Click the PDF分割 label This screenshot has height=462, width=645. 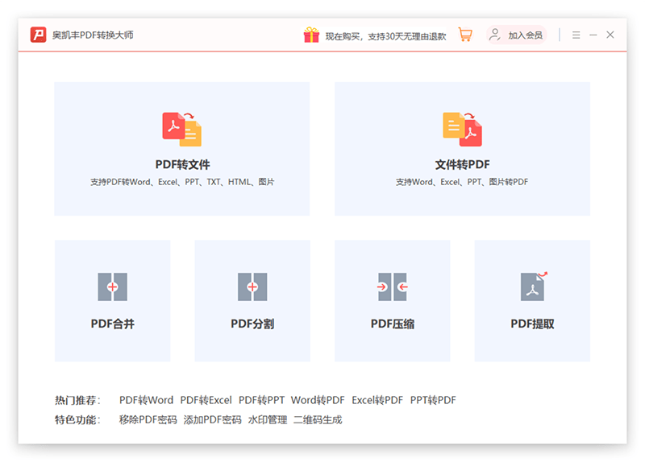(x=252, y=324)
